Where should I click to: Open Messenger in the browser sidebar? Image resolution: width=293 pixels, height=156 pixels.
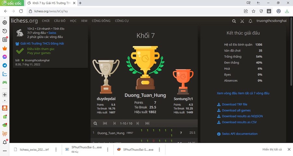pos(5,57)
